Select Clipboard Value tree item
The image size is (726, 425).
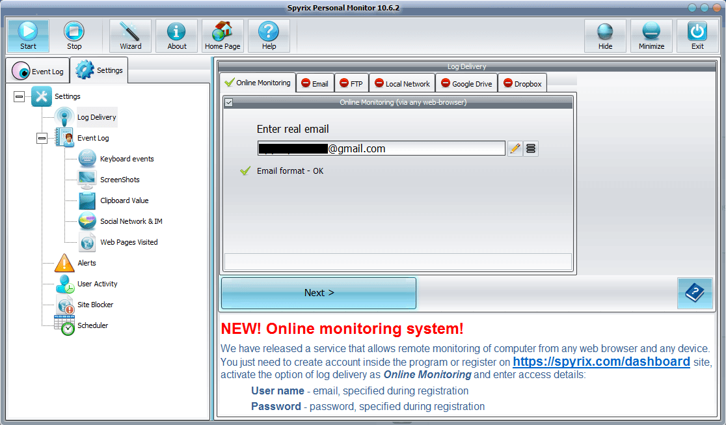click(x=124, y=200)
